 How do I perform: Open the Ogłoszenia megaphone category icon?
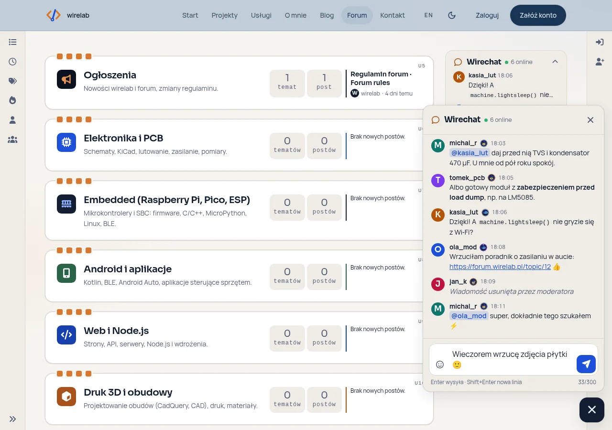click(66, 79)
